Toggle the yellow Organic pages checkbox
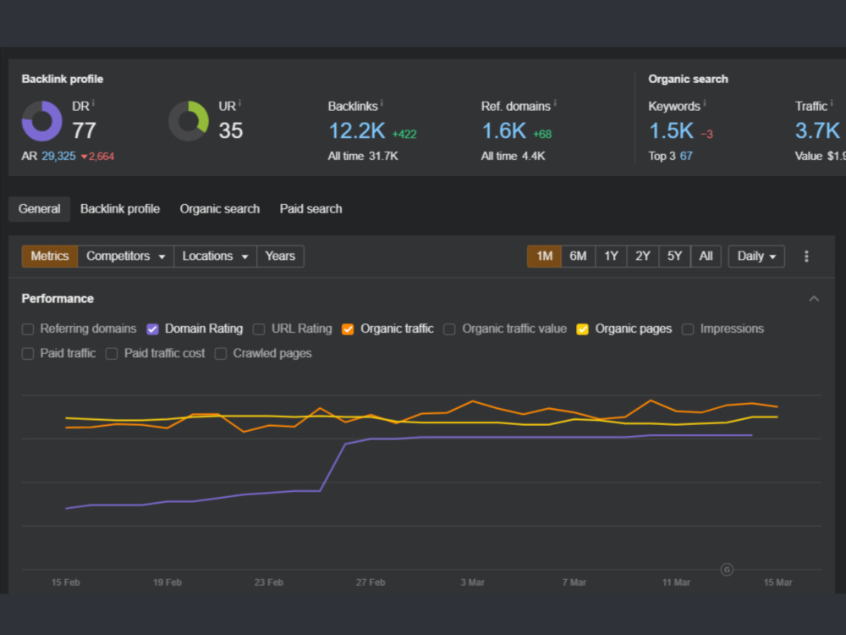This screenshot has width=846, height=635. coord(583,329)
